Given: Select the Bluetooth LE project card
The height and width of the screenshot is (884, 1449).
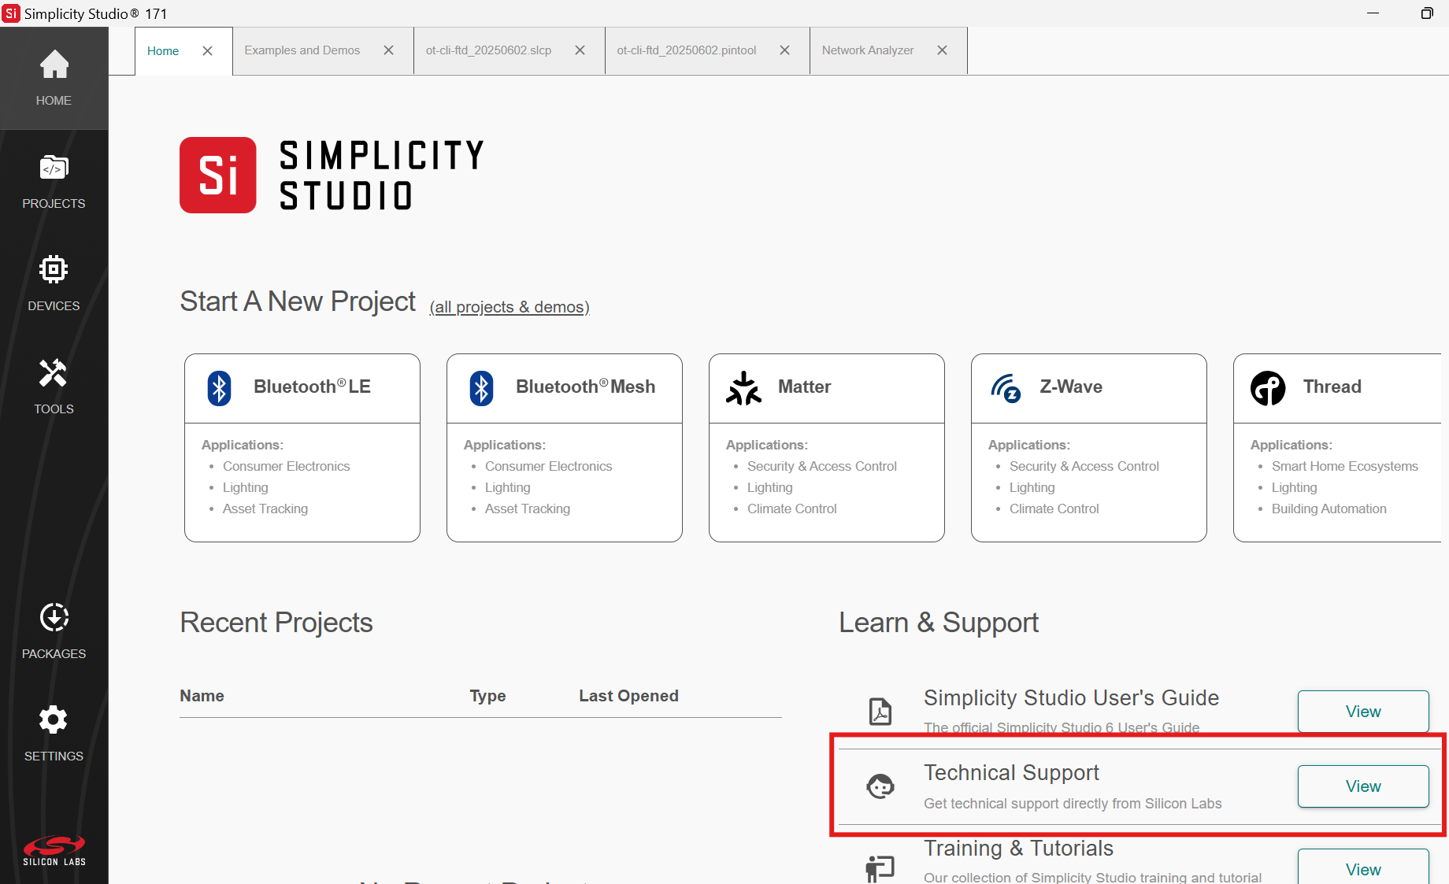Looking at the screenshot, I should click(x=302, y=447).
